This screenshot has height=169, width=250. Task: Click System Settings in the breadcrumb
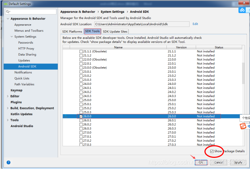click(x=113, y=12)
